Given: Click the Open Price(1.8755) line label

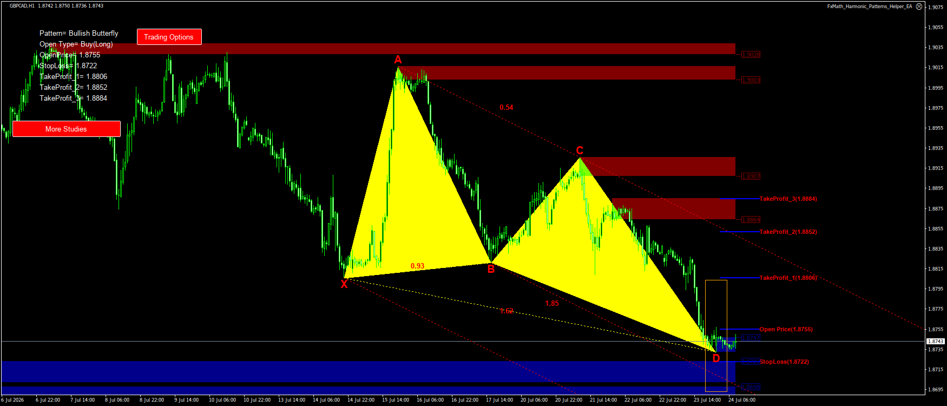Looking at the screenshot, I should [786, 329].
